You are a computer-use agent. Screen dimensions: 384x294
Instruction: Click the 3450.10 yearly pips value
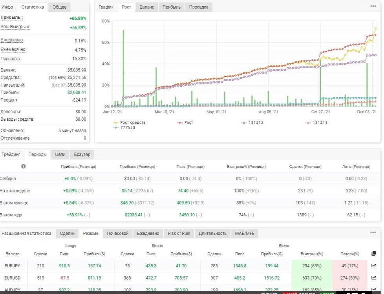(x=187, y=215)
